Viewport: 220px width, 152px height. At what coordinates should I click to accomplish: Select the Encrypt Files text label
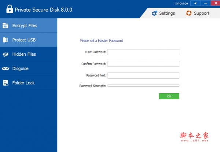coord(25,26)
